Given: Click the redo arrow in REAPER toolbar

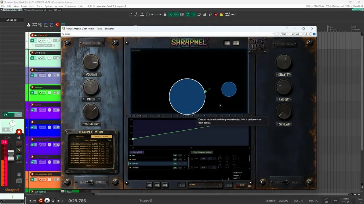Looking at the screenshot, I should click(159, 14).
